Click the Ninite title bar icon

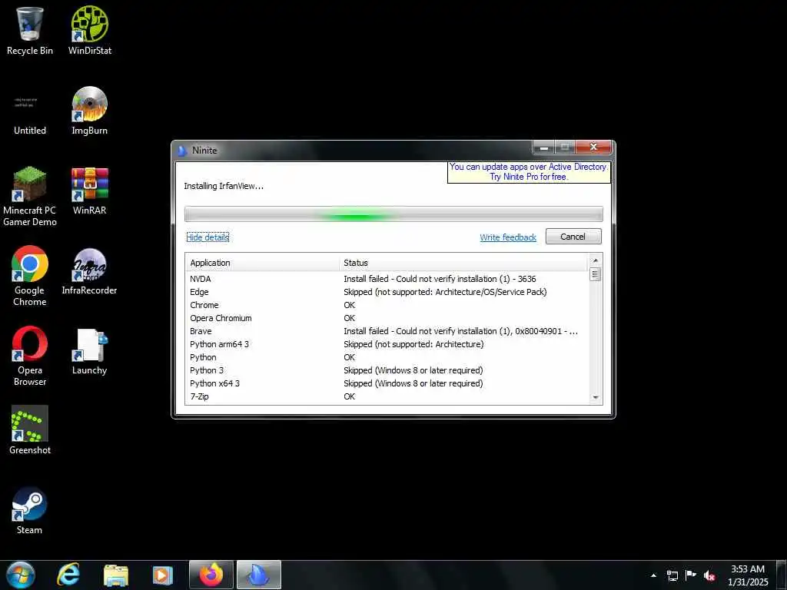183,150
